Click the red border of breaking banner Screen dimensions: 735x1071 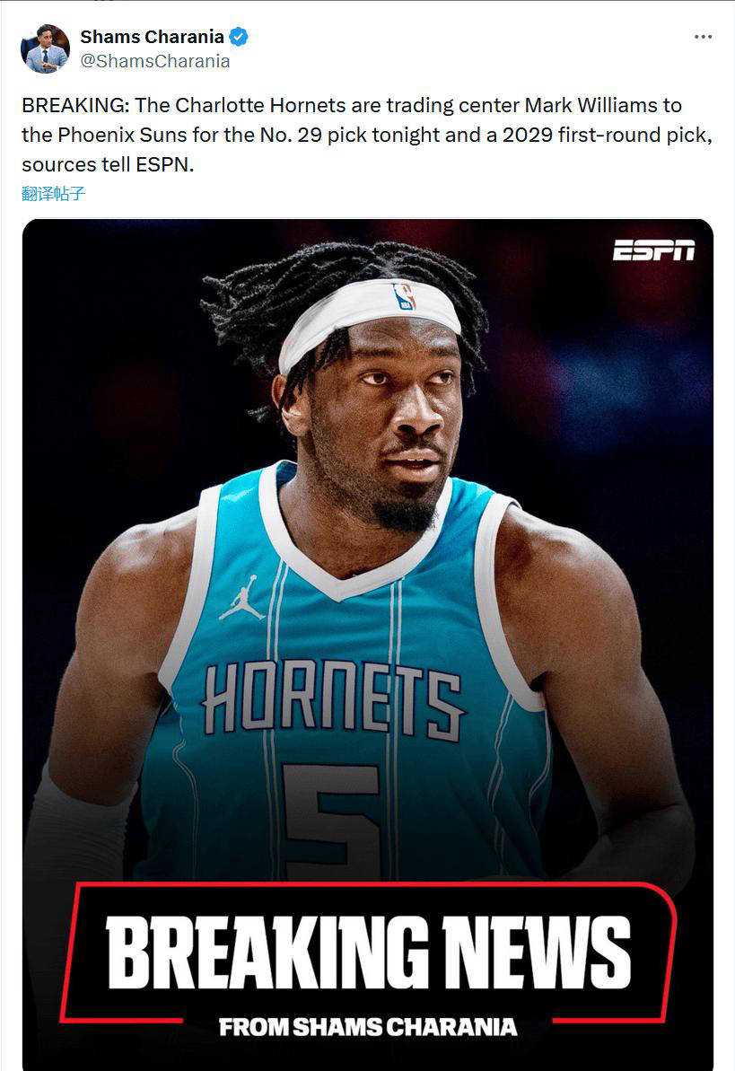point(369,885)
